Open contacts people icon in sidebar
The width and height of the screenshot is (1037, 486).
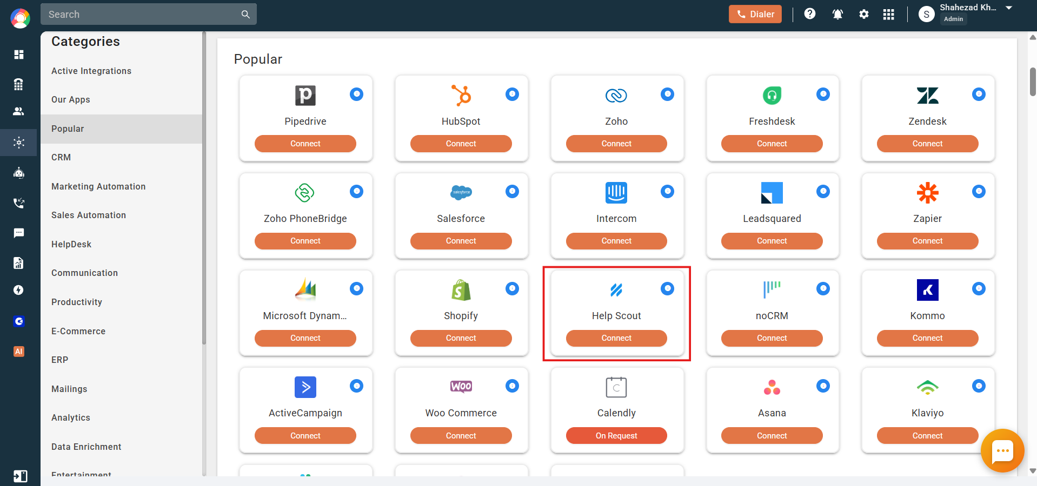click(19, 111)
